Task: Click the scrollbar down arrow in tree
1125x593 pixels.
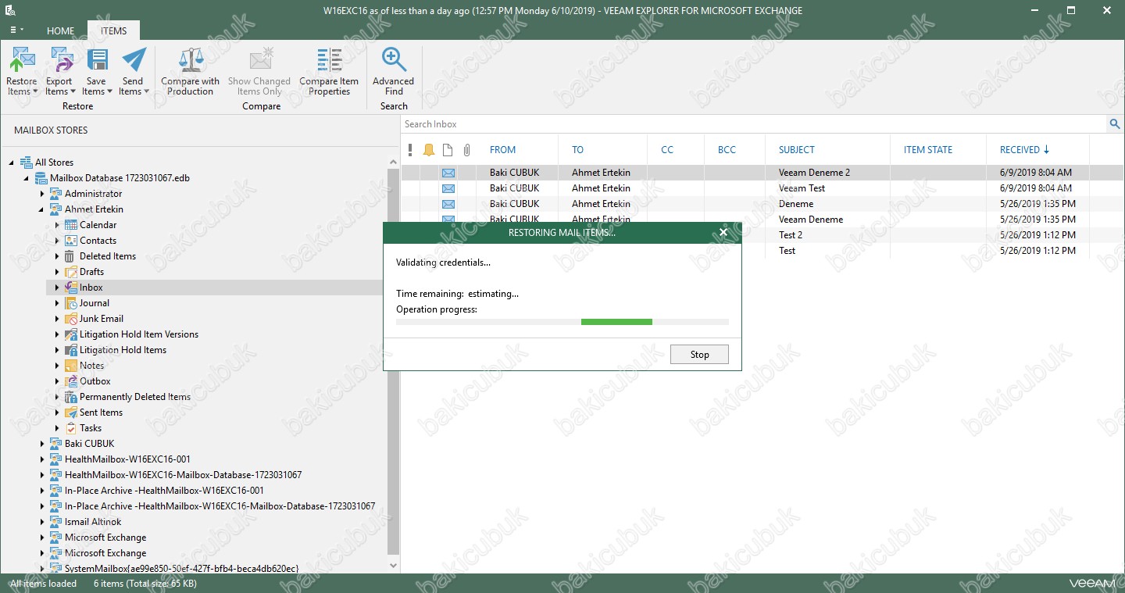Action: coord(393,566)
